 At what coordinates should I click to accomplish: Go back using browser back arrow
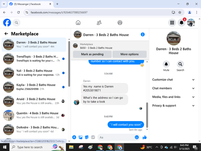(4, 12)
